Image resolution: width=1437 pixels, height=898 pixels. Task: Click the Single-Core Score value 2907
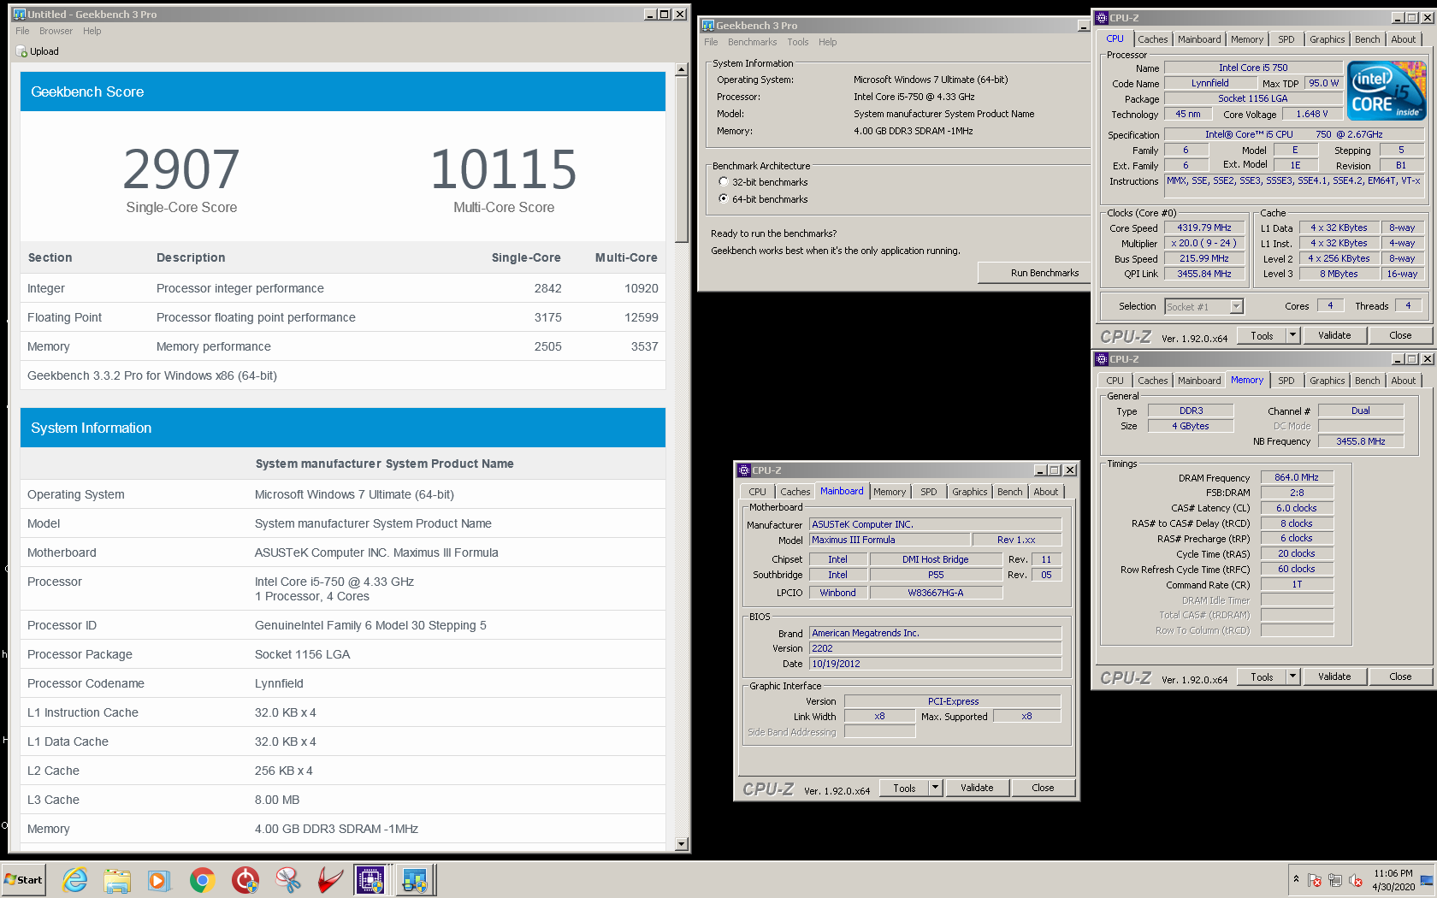[x=181, y=168]
